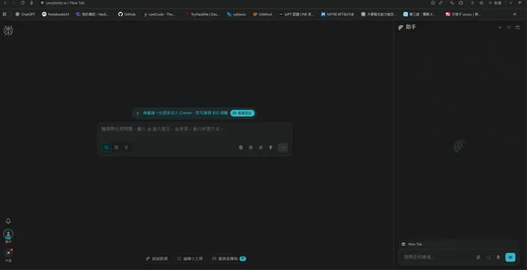Click the microphone icon beside the address bar

pyautogui.click(x=31, y=3)
